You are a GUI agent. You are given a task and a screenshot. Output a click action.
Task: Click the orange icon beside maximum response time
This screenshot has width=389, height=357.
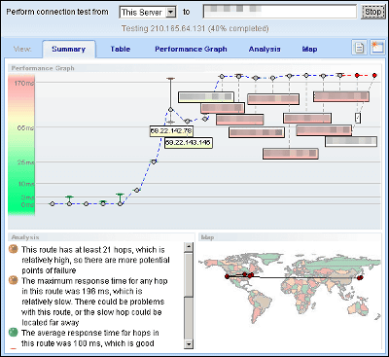13,280
